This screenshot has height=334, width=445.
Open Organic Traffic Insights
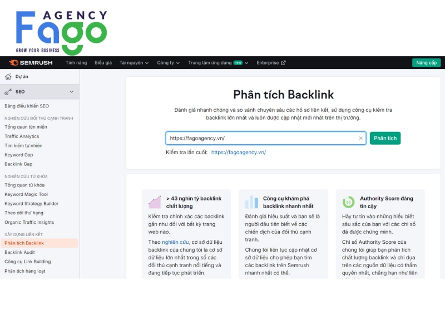pyautogui.click(x=29, y=222)
